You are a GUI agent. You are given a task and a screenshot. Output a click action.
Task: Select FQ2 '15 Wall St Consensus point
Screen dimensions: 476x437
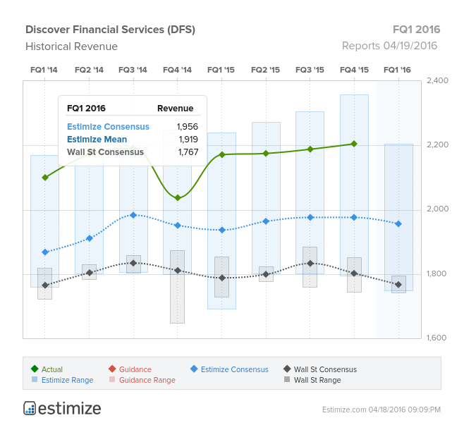(x=266, y=274)
